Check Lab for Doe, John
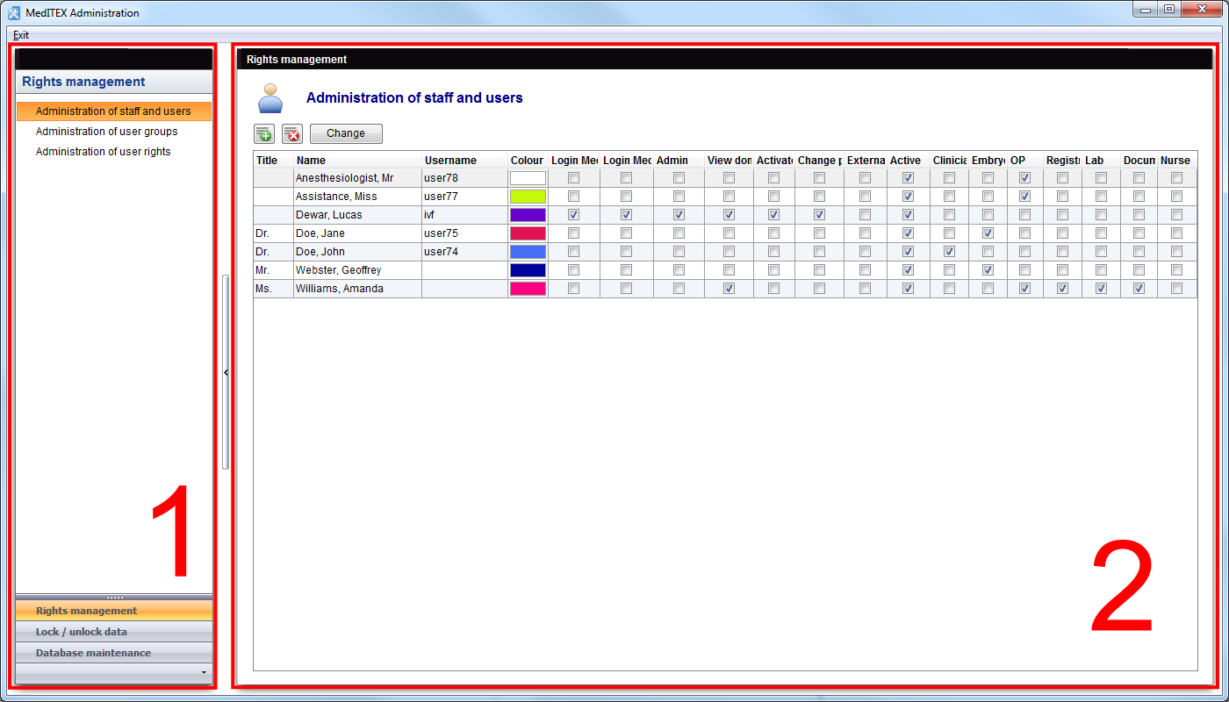This screenshot has height=702, width=1229. pyautogui.click(x=1101, y=252)
